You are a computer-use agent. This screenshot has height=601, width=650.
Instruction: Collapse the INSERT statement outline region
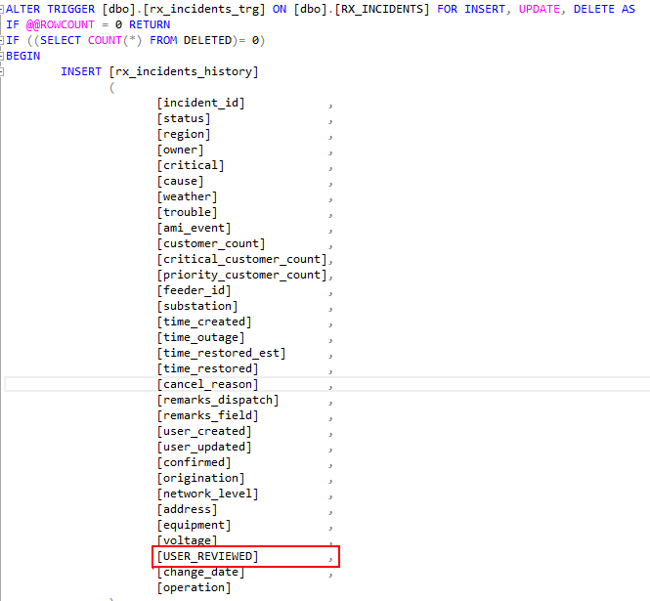[3, 71]
